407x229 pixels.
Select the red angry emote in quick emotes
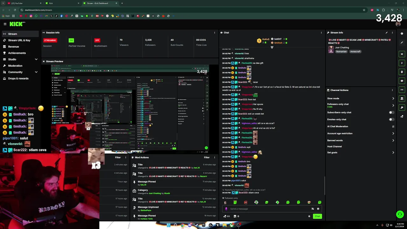pos(245,202)
